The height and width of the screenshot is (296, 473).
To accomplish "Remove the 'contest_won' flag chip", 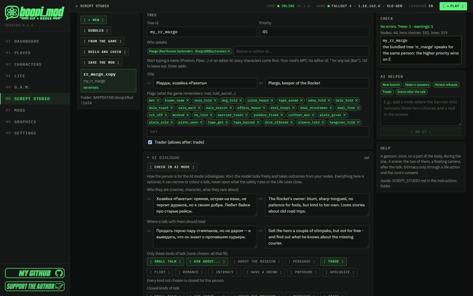I will coord(313,115).
